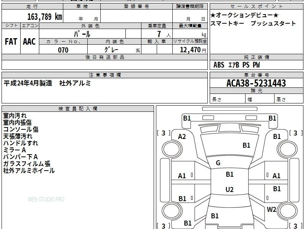Click the B1 mark on the hood
This screenshot has width=305, height=229.
pyautogui.click(x=246, y=145)
